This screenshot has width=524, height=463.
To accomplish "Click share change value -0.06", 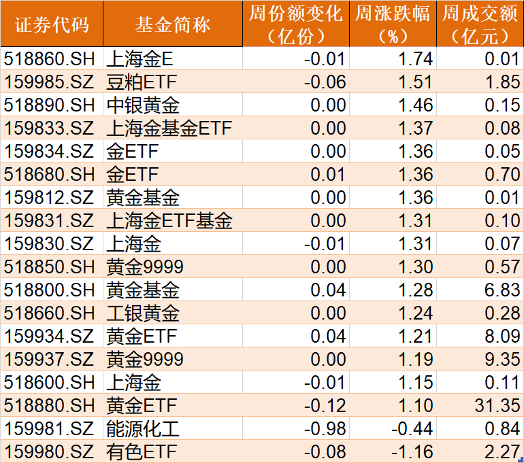I will (325, 82).
